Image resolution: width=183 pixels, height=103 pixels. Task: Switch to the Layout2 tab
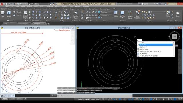pyautogui.click(x=20, y=99)
